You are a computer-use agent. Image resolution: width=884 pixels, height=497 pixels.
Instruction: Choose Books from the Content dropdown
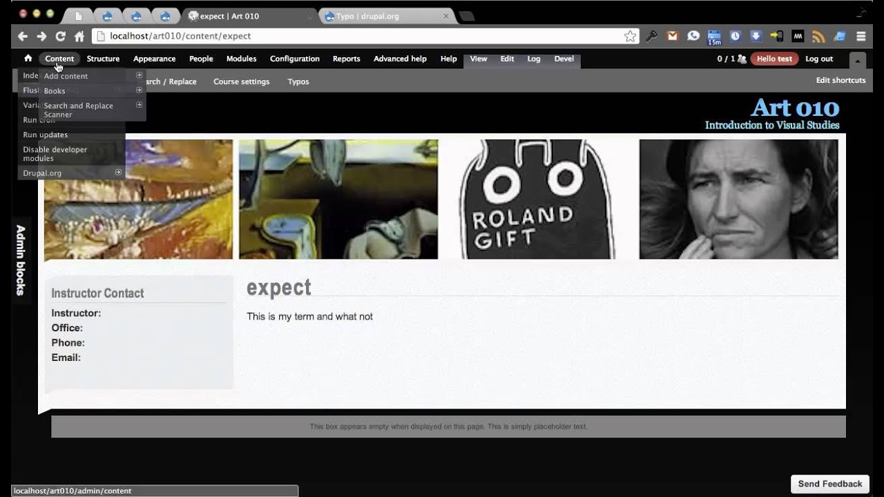pyautogui.click(x=55, y=90)
